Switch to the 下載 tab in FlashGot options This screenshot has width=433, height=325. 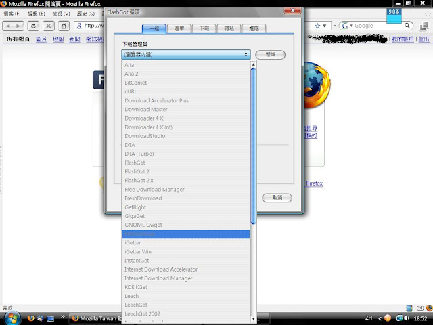click(204, 28)
